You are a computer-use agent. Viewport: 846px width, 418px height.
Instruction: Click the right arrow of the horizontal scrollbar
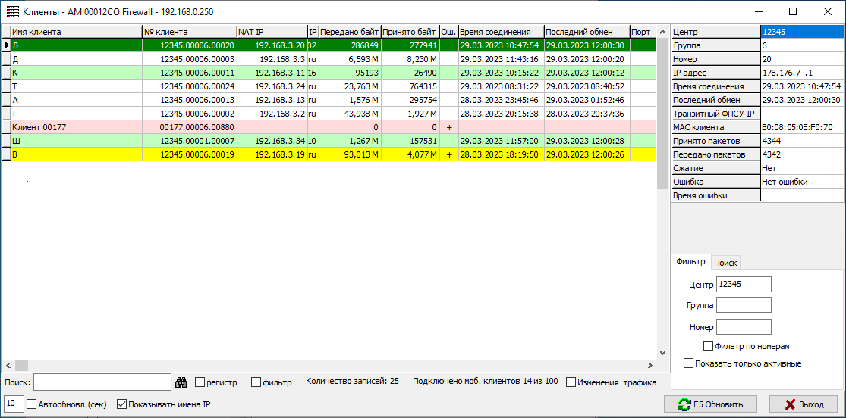coord(650,365)
